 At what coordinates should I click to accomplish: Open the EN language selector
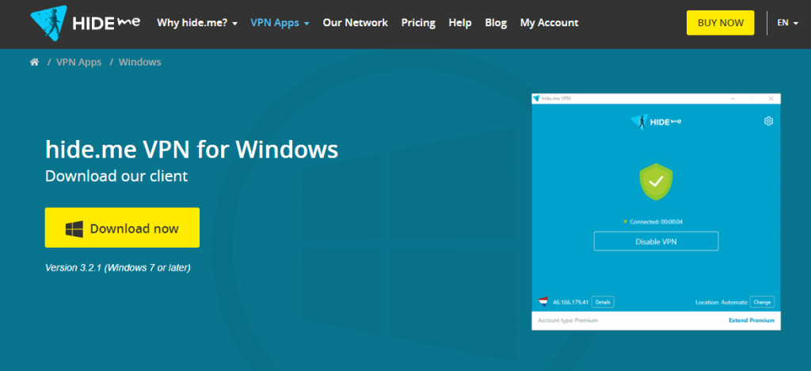coord(788,23)
